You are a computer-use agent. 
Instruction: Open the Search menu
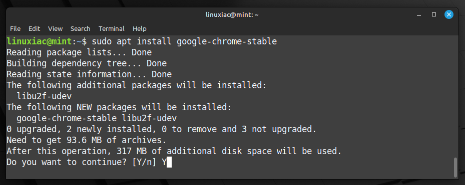pos(81,28)
